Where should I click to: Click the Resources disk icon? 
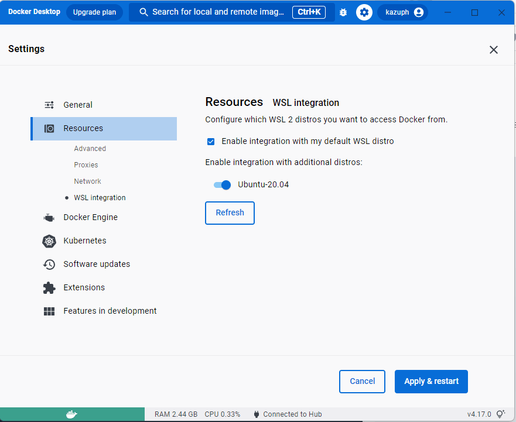coord(49,128)
